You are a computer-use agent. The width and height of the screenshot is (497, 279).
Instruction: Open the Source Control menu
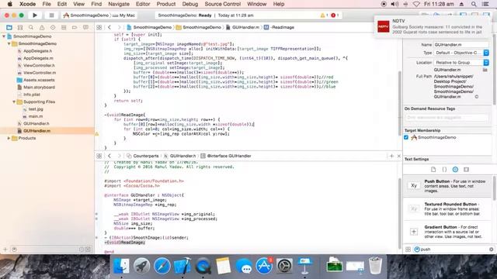[x=223, y=4]
